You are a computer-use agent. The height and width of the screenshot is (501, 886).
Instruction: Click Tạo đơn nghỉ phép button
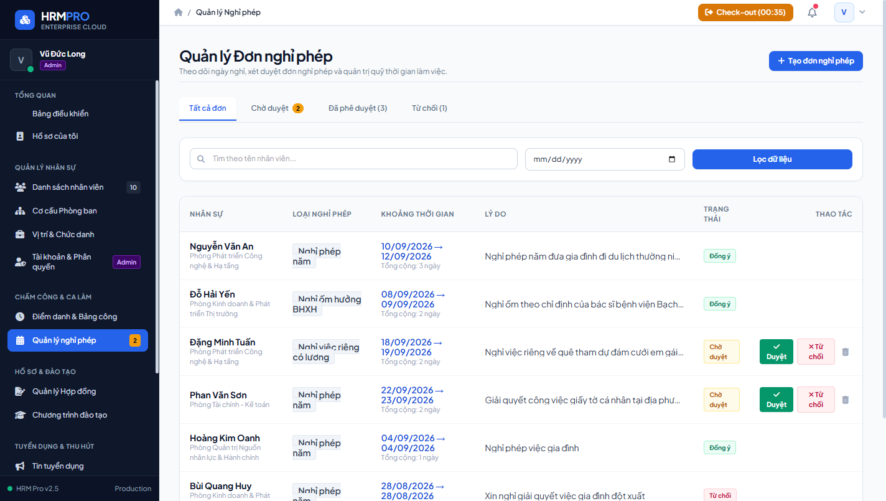816,61
